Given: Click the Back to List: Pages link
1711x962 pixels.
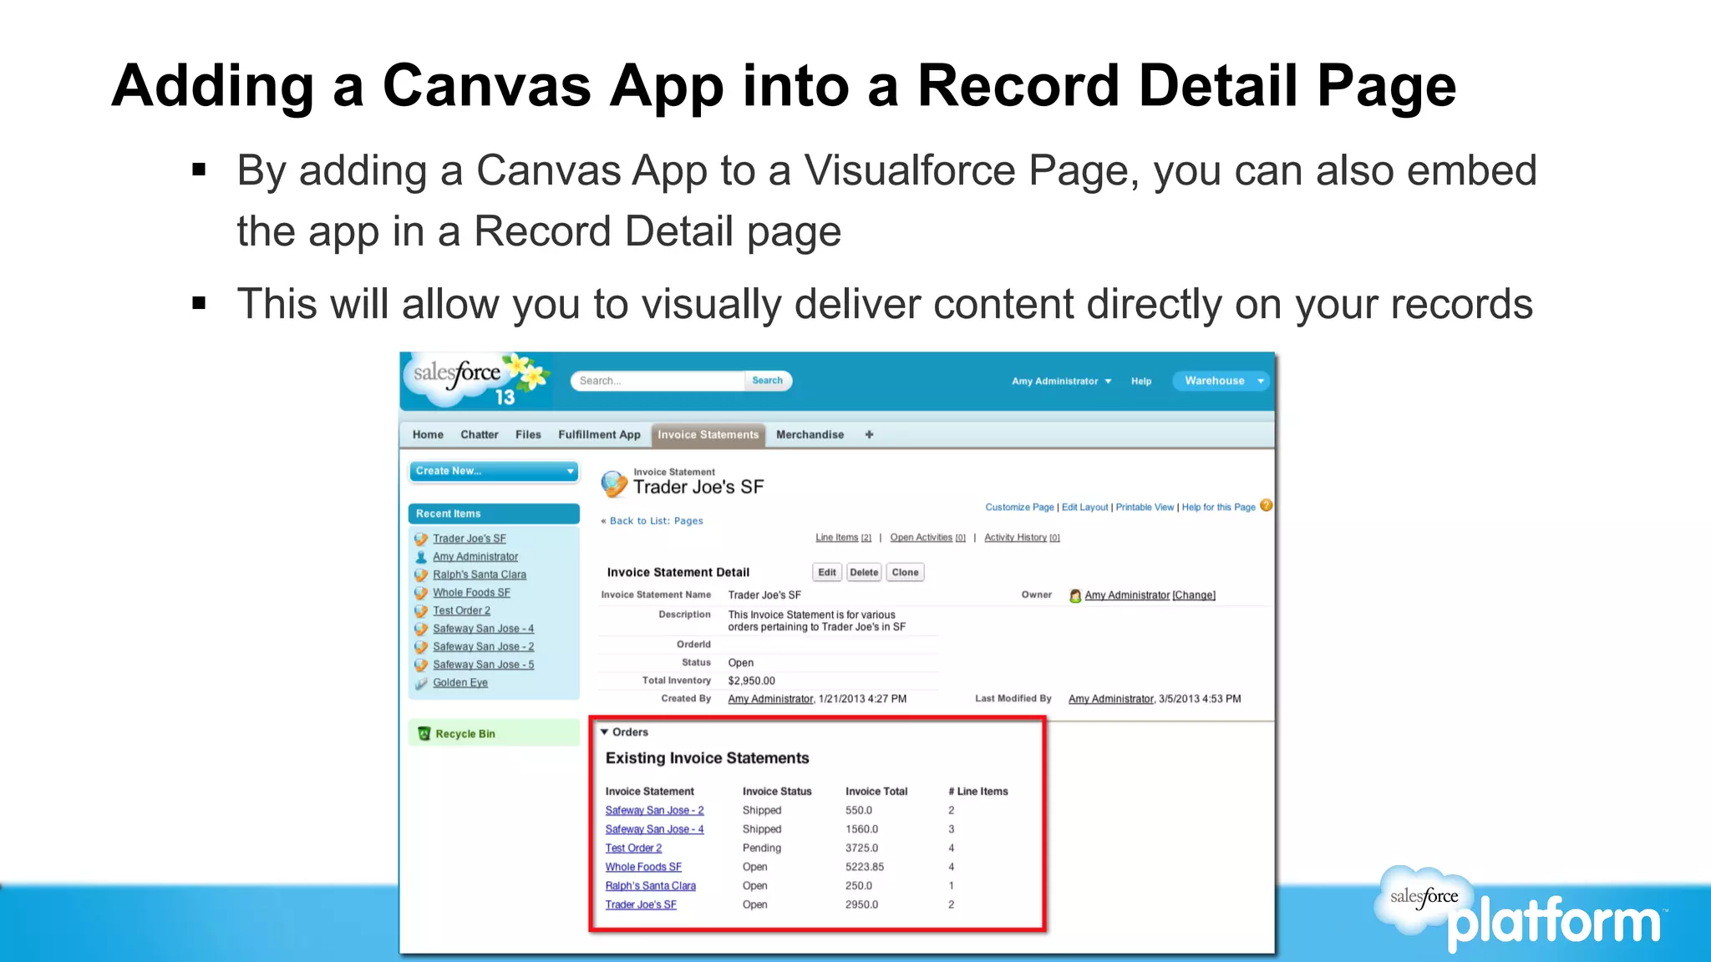Looking at the screenshot, I should click(656, 521).
